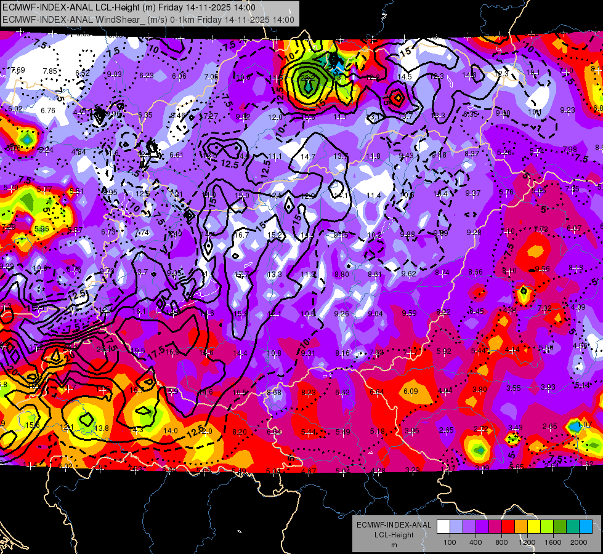Click the teal legend swatch

click(x=573, y=526)
